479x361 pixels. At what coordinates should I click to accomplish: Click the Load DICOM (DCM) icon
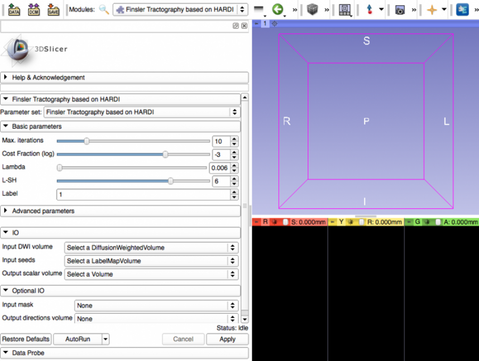[x=34, y=9]
